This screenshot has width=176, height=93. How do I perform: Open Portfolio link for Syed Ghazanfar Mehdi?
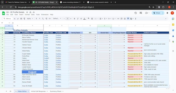click(x=58, y=75)
